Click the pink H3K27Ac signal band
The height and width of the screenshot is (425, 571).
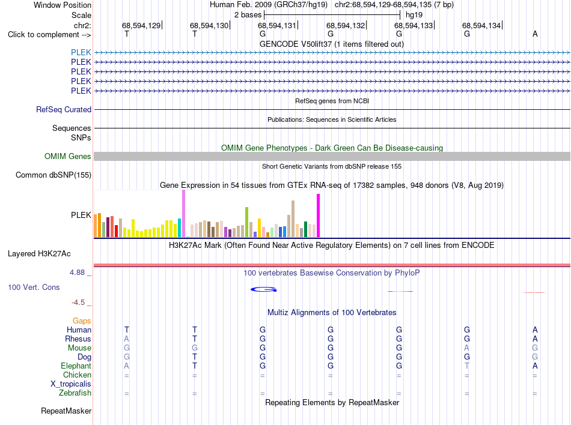(332, 265)
